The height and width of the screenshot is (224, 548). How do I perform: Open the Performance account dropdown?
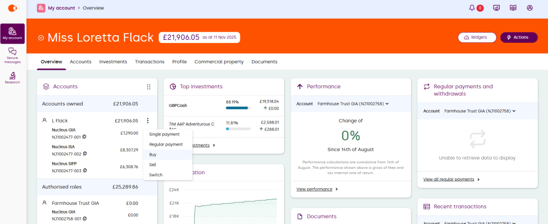click(353, 104)
